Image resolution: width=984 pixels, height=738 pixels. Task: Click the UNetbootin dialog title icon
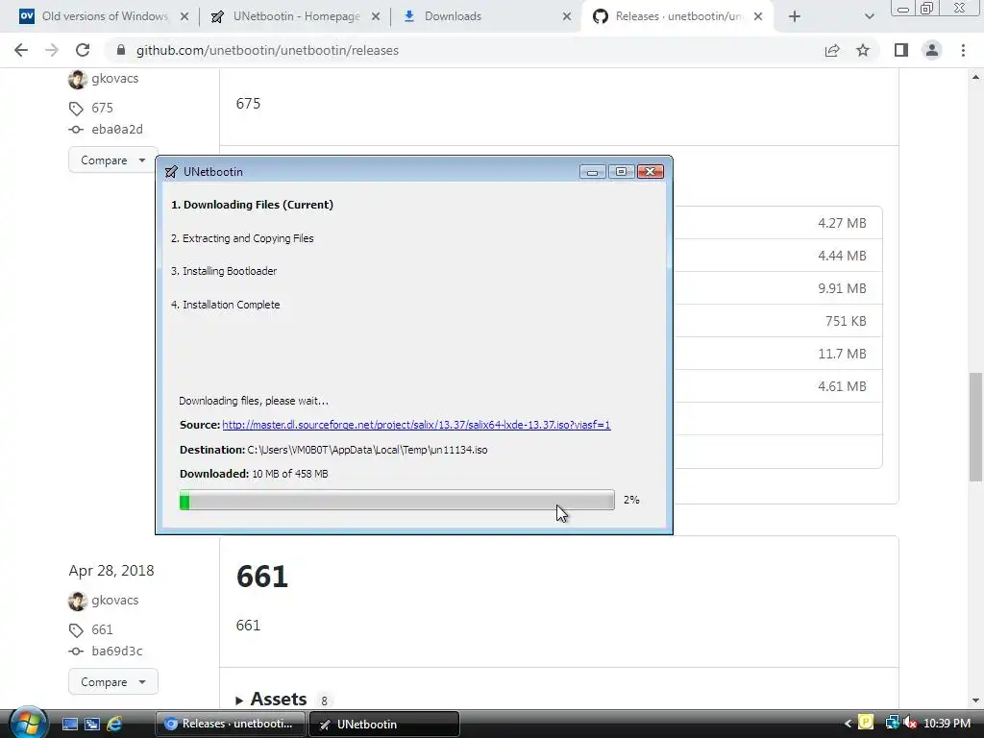[x=171, y=172]
